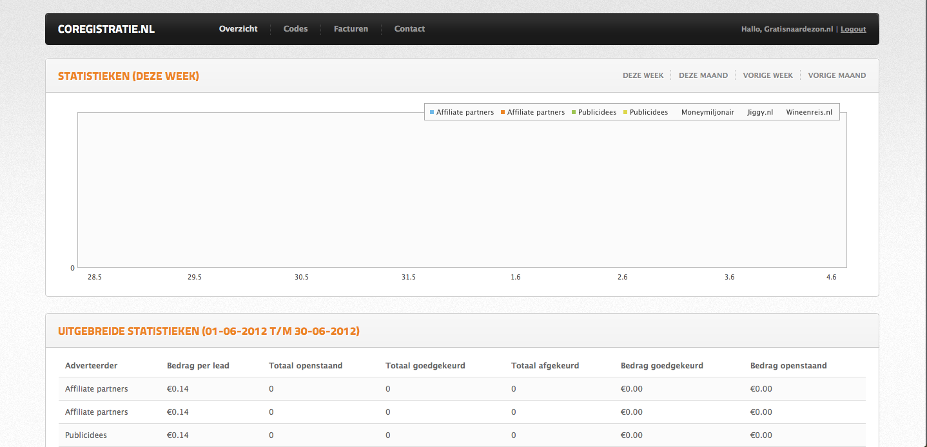927x447 pixels.
Task: Click the 2.6 date label on the chart axis
Action: [623, 277]
